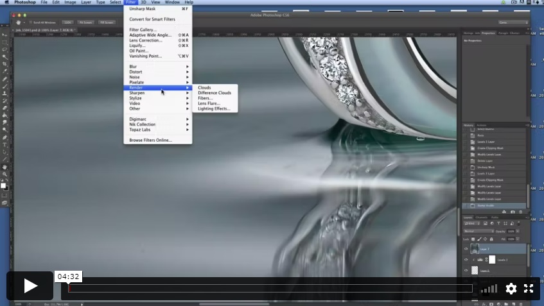Screen dimensions: 544x306
Task: Select the Path Selection tool
Action: pos(4,152)
